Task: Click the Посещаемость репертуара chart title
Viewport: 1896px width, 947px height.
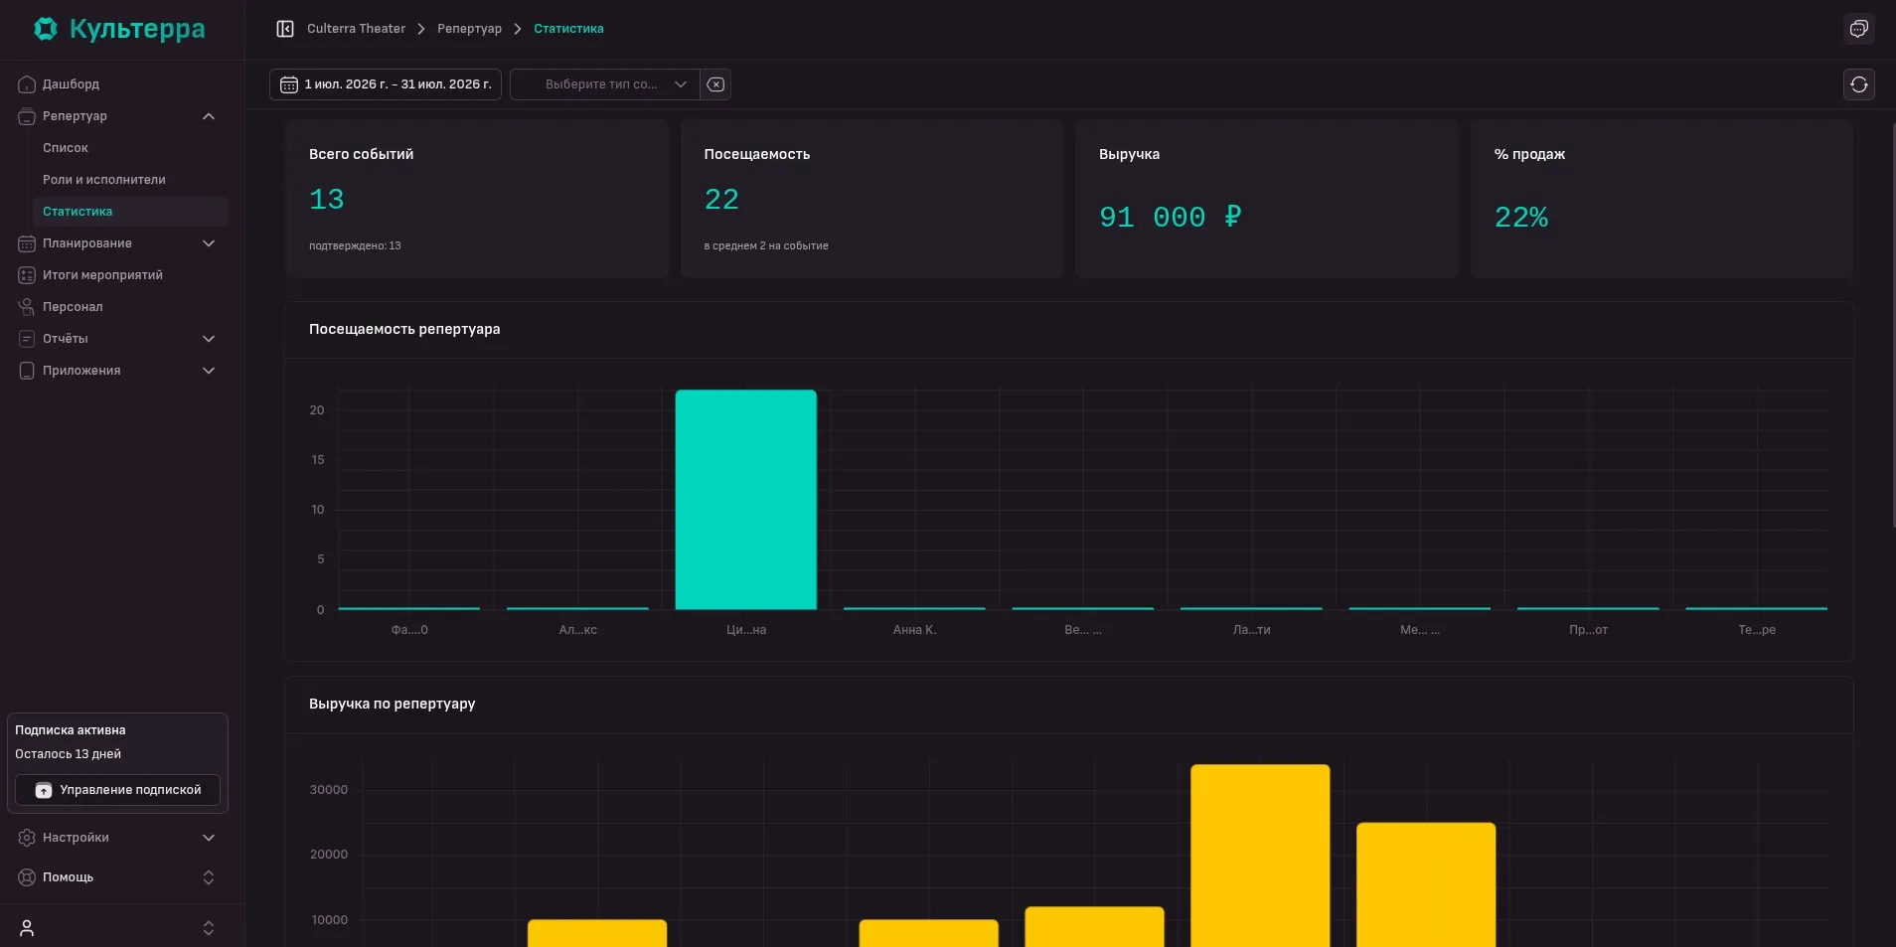Action: coord(404,329)
